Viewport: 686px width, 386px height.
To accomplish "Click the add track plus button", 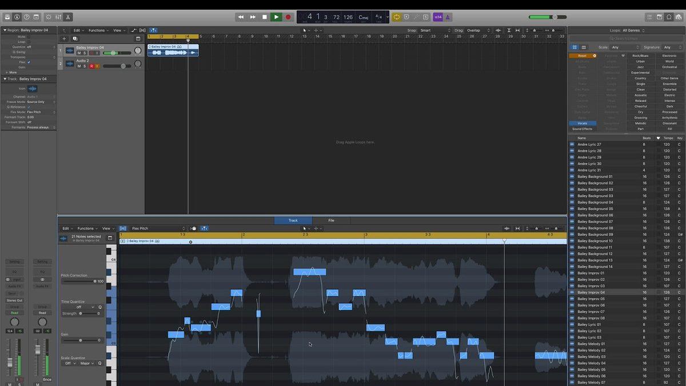I will (x=64, y=39).
